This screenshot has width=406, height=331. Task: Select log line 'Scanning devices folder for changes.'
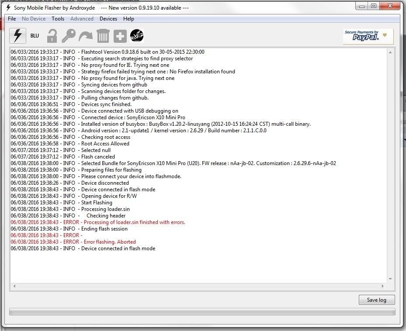[88, 91]
